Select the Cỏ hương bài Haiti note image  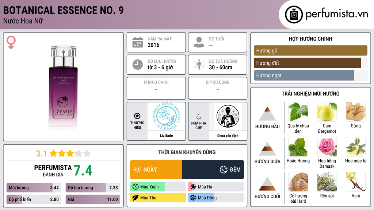pyautogui.click(x=298, y=182)
